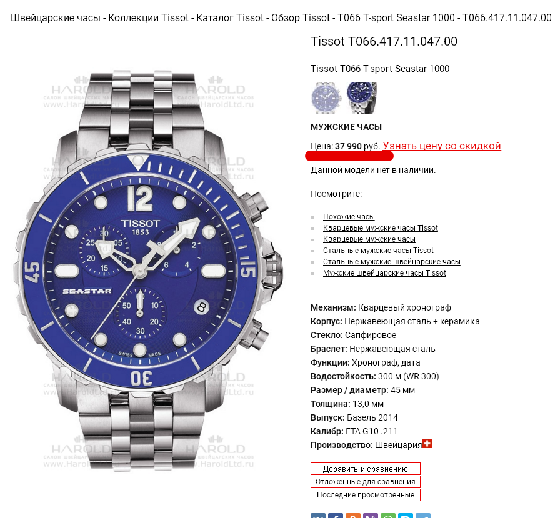Open 'T066 T-sport Seastar 1000' breadcrumb
The height and width of the screenshot is (518, 558).
click(x=396, y=17)
